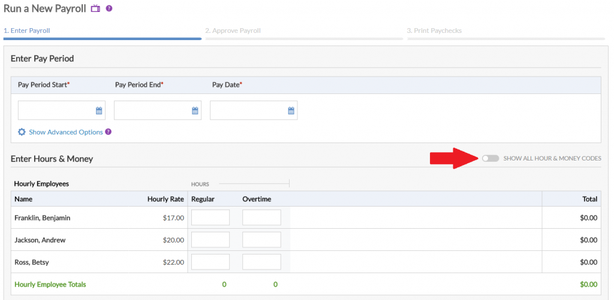Click the Pay Period End date field

coord(152,111)
